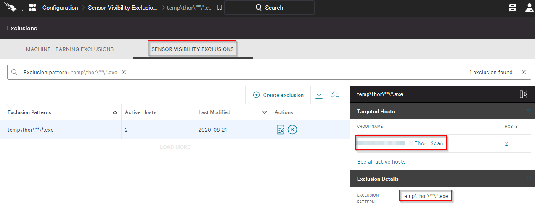Clear the entire filter search bar
Image resolution: width=535 pixels, height=208 pixels.
pyautogui.click(x=524, y=72)
